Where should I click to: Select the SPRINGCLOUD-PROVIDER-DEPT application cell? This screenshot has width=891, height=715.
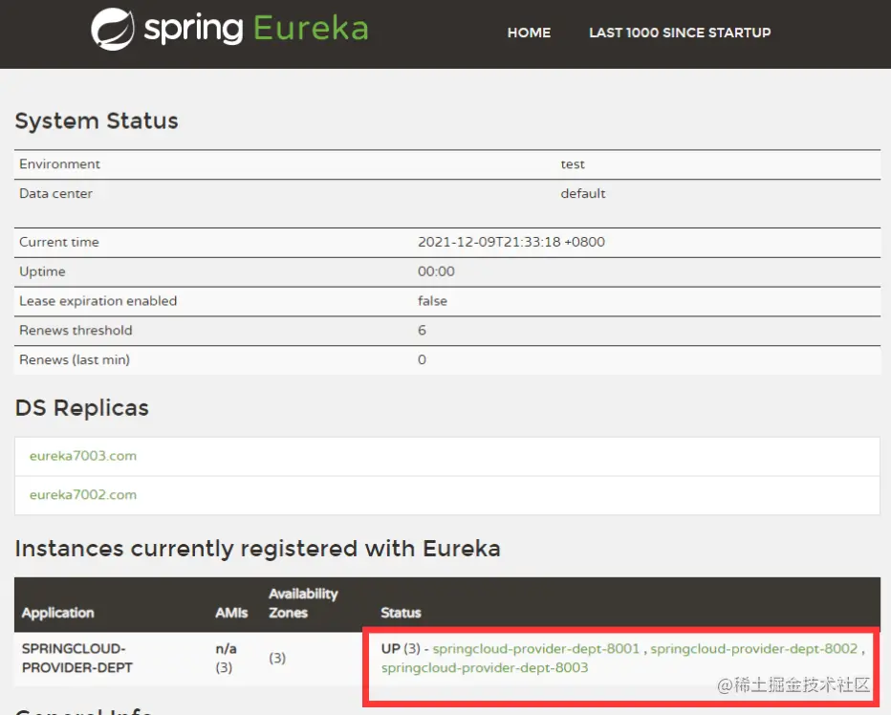[x=77, y=659]
